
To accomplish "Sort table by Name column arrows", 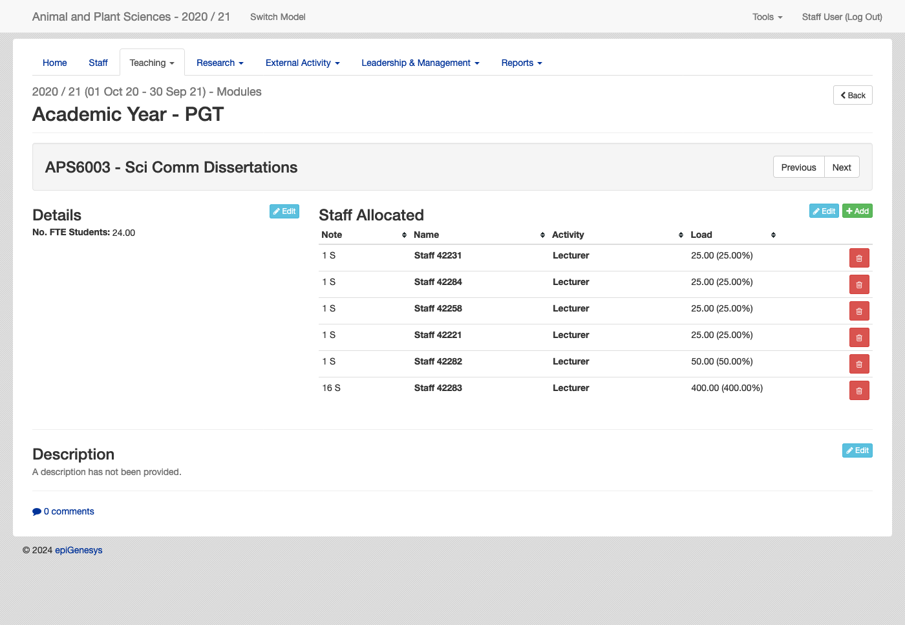I will click(542, 235).
